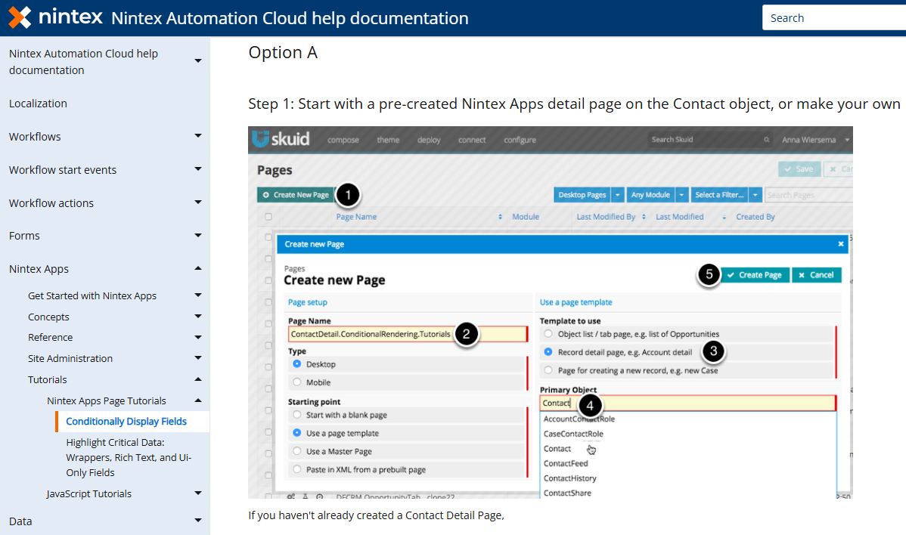Expand the Forms section arrow
The height and width of the screenshot is (535, 906).
pos(198,236)
